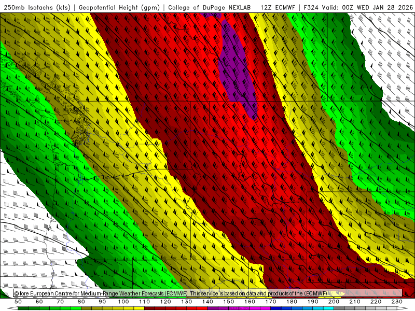Click the legend value label "180"

click(x=292, y=302)
